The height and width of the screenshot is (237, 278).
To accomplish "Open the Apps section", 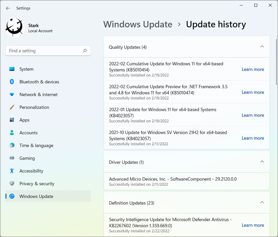I will coord(48,120).
